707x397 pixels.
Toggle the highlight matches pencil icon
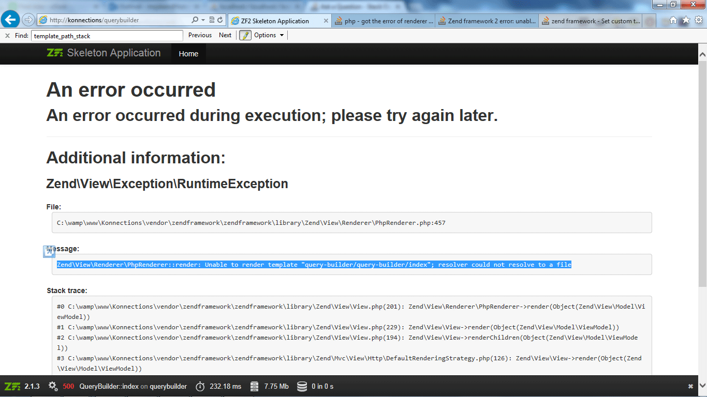[245, 35]
